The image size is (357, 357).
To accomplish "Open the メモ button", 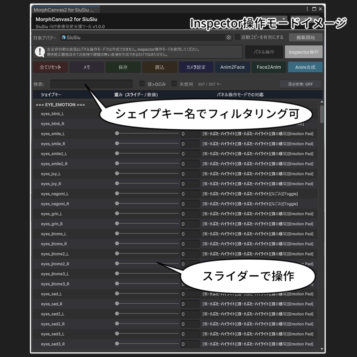I will coord(86,67).
